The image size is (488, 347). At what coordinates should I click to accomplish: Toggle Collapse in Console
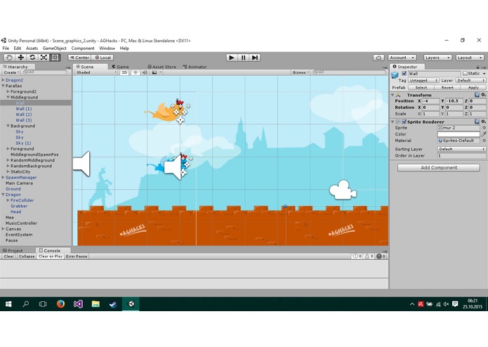tap(27, 256)
